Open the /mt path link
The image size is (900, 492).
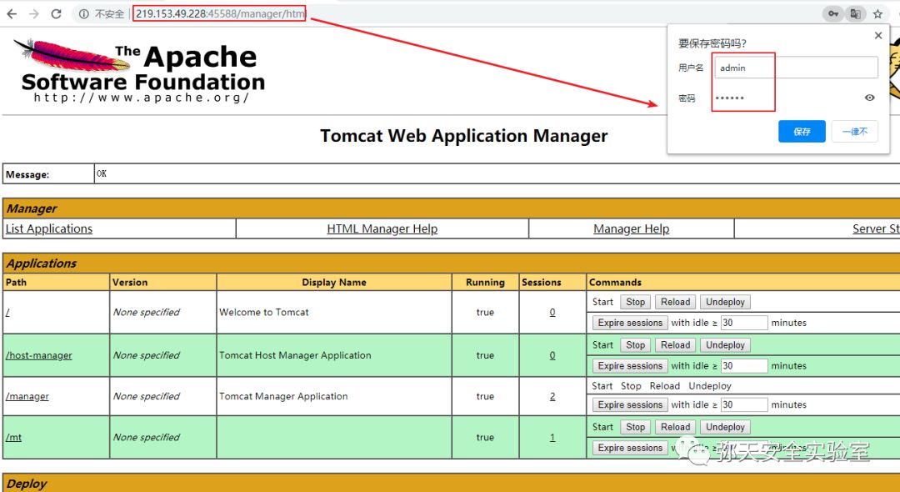pos(13,437)
